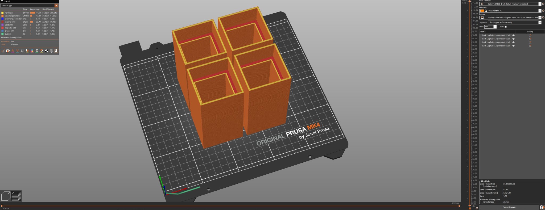Viewport: 545px width, 210px height.
Task: Toggle tool marker icon in legend toolbar
Action: (x=56, y=51)
